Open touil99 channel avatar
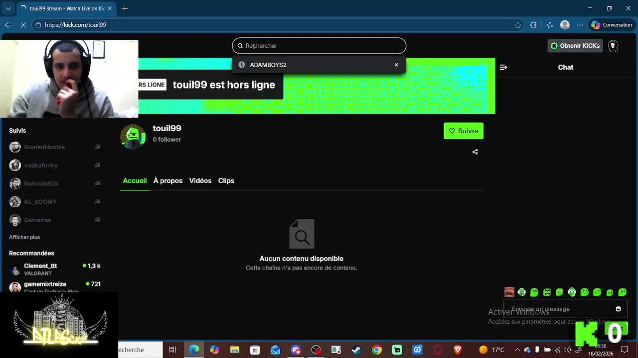The image size is (638, 358). pos(133,136)
